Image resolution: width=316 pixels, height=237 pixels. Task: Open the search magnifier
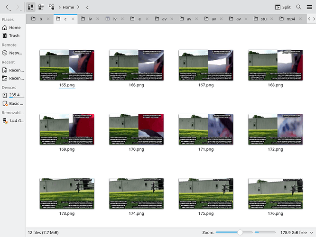(298, 7)
